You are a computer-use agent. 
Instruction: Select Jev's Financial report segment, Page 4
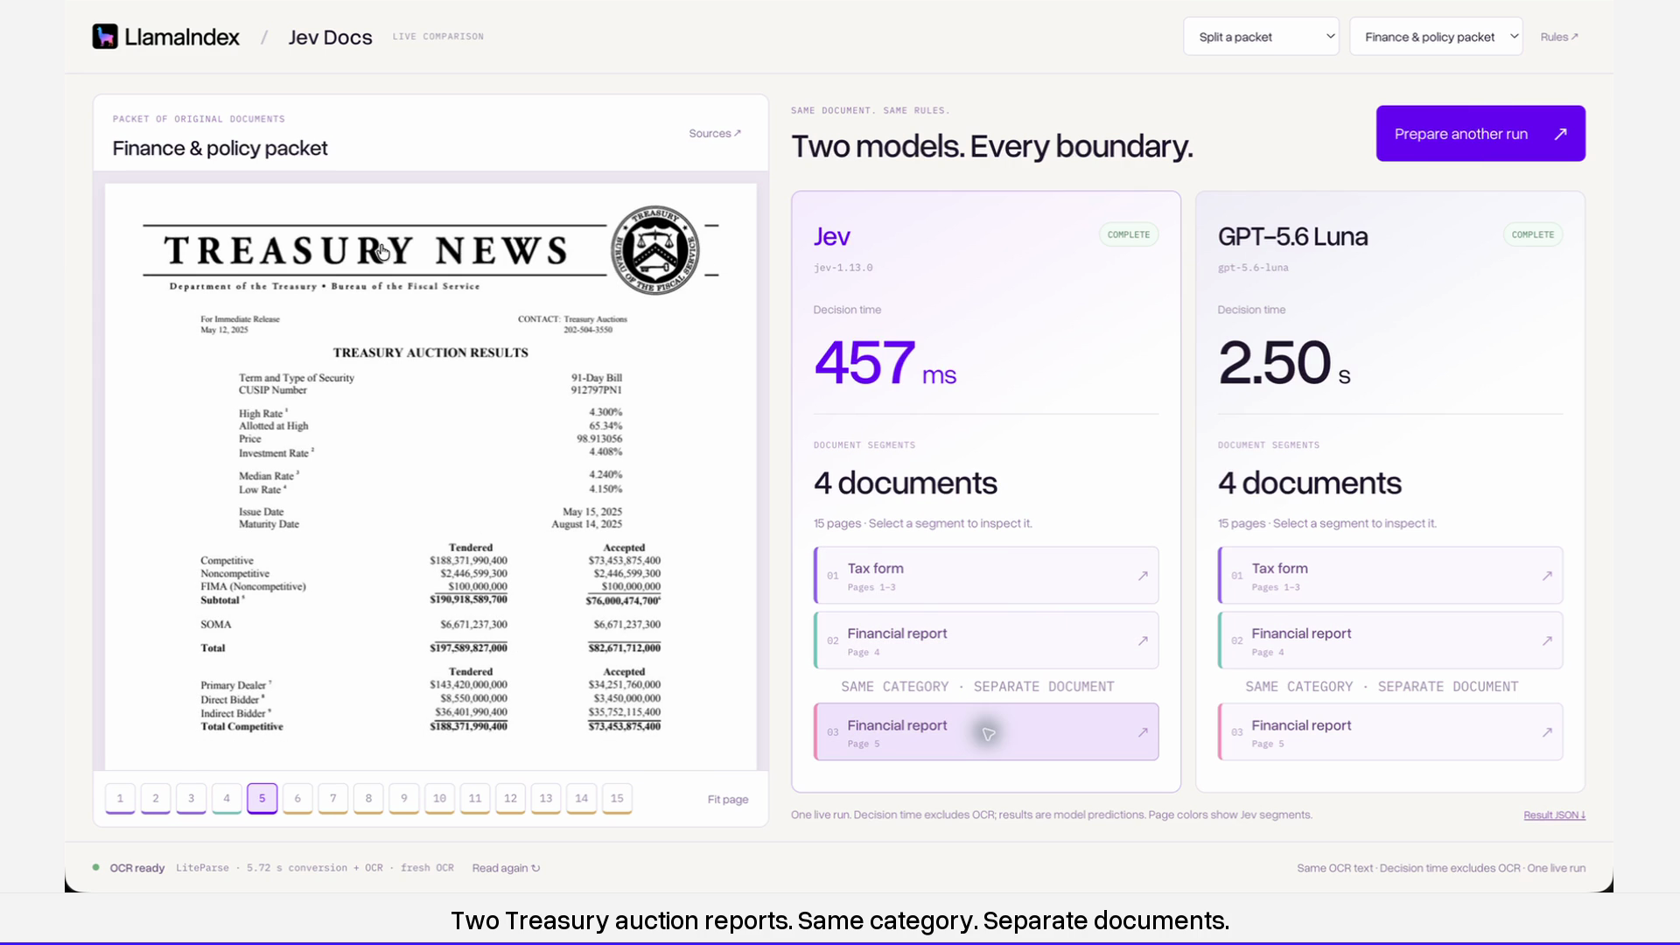point(986,640)
